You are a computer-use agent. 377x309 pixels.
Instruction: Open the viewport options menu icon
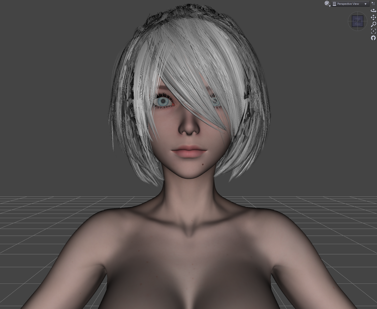(x=373, y=4)
